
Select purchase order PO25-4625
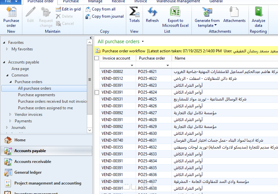pyautogui.click(x=147, y=99)
